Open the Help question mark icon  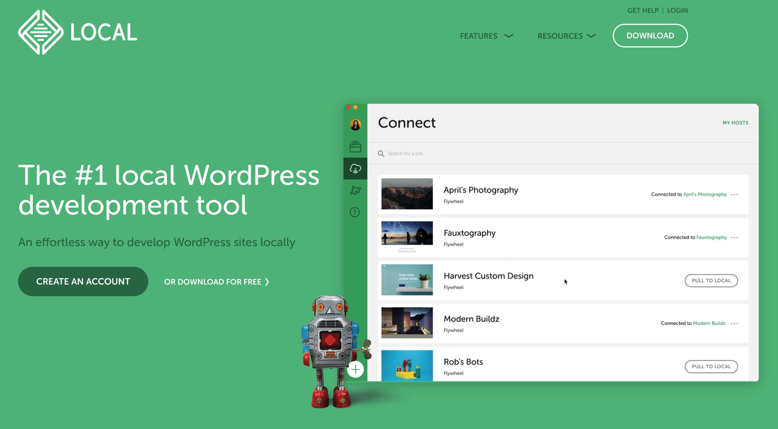coord(355,212)
